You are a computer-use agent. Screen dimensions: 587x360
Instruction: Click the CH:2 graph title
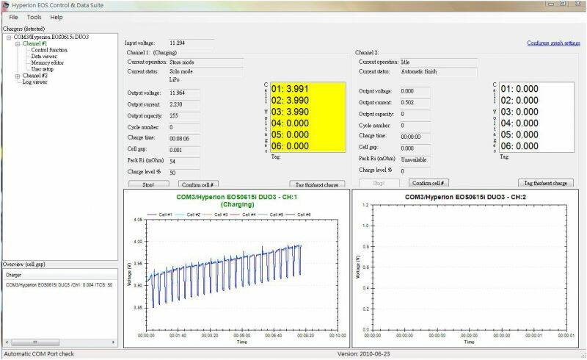[465, 197]
